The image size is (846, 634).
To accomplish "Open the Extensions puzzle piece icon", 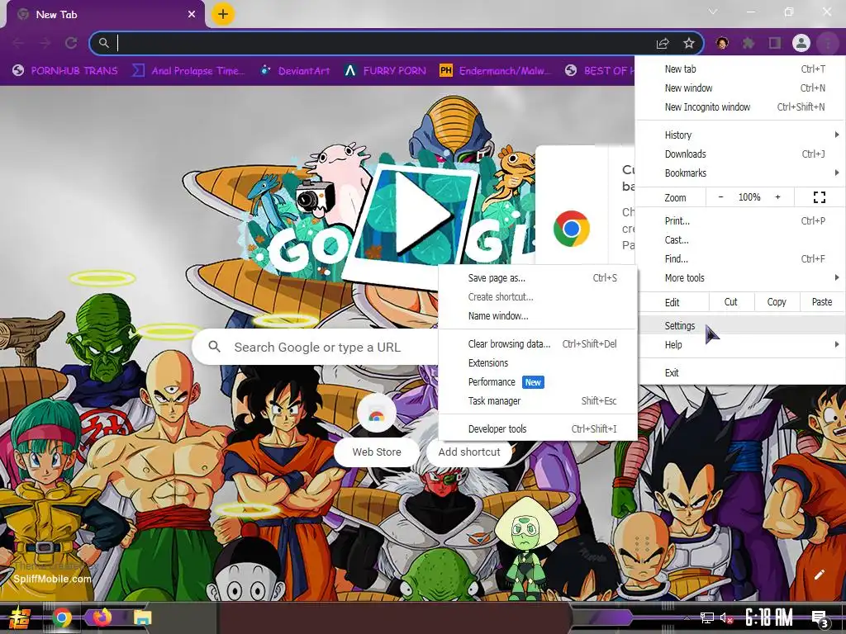I will click(748, 43).
